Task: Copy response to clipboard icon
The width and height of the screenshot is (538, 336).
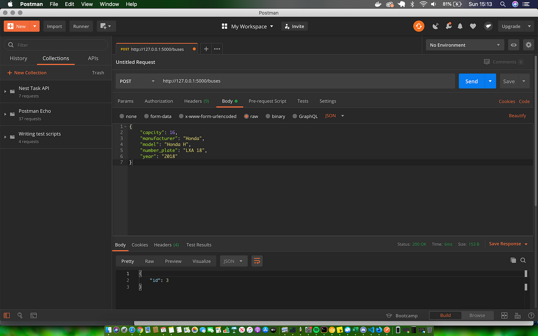Action: pyautogui.click(x=513, y=260)
